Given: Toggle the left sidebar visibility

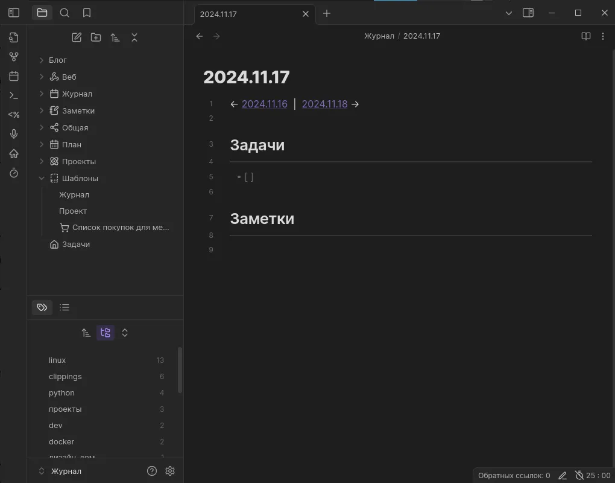Looking at the screenshot, I should pyautogui.click(x=14, y=13).
